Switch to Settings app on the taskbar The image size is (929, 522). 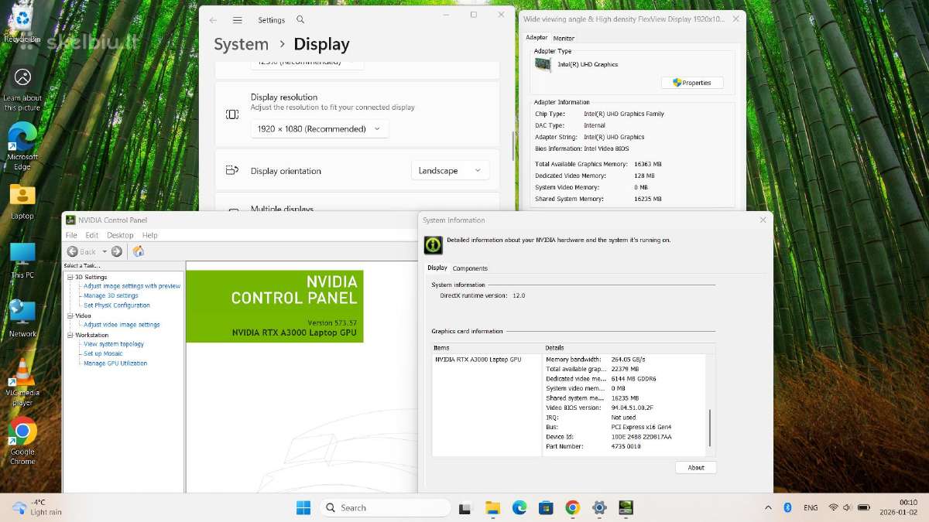599,508
